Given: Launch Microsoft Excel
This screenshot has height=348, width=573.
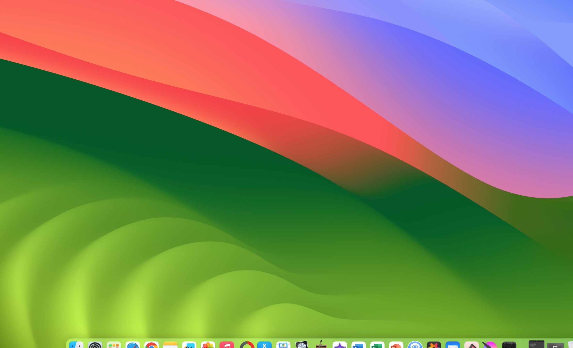Looking at the screenshot, I should [377, 345].
